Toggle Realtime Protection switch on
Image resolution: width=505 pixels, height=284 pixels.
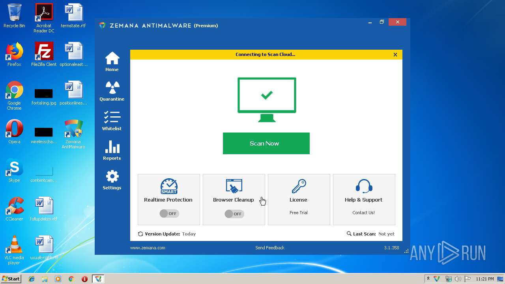(x=169, y=213)
